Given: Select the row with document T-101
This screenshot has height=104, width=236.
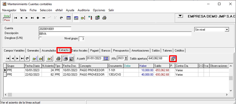Looking at the screenshot, I should click(116, 70).
